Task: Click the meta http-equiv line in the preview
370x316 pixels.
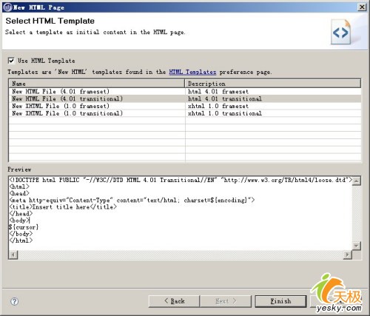Action: tap(132, 200)
